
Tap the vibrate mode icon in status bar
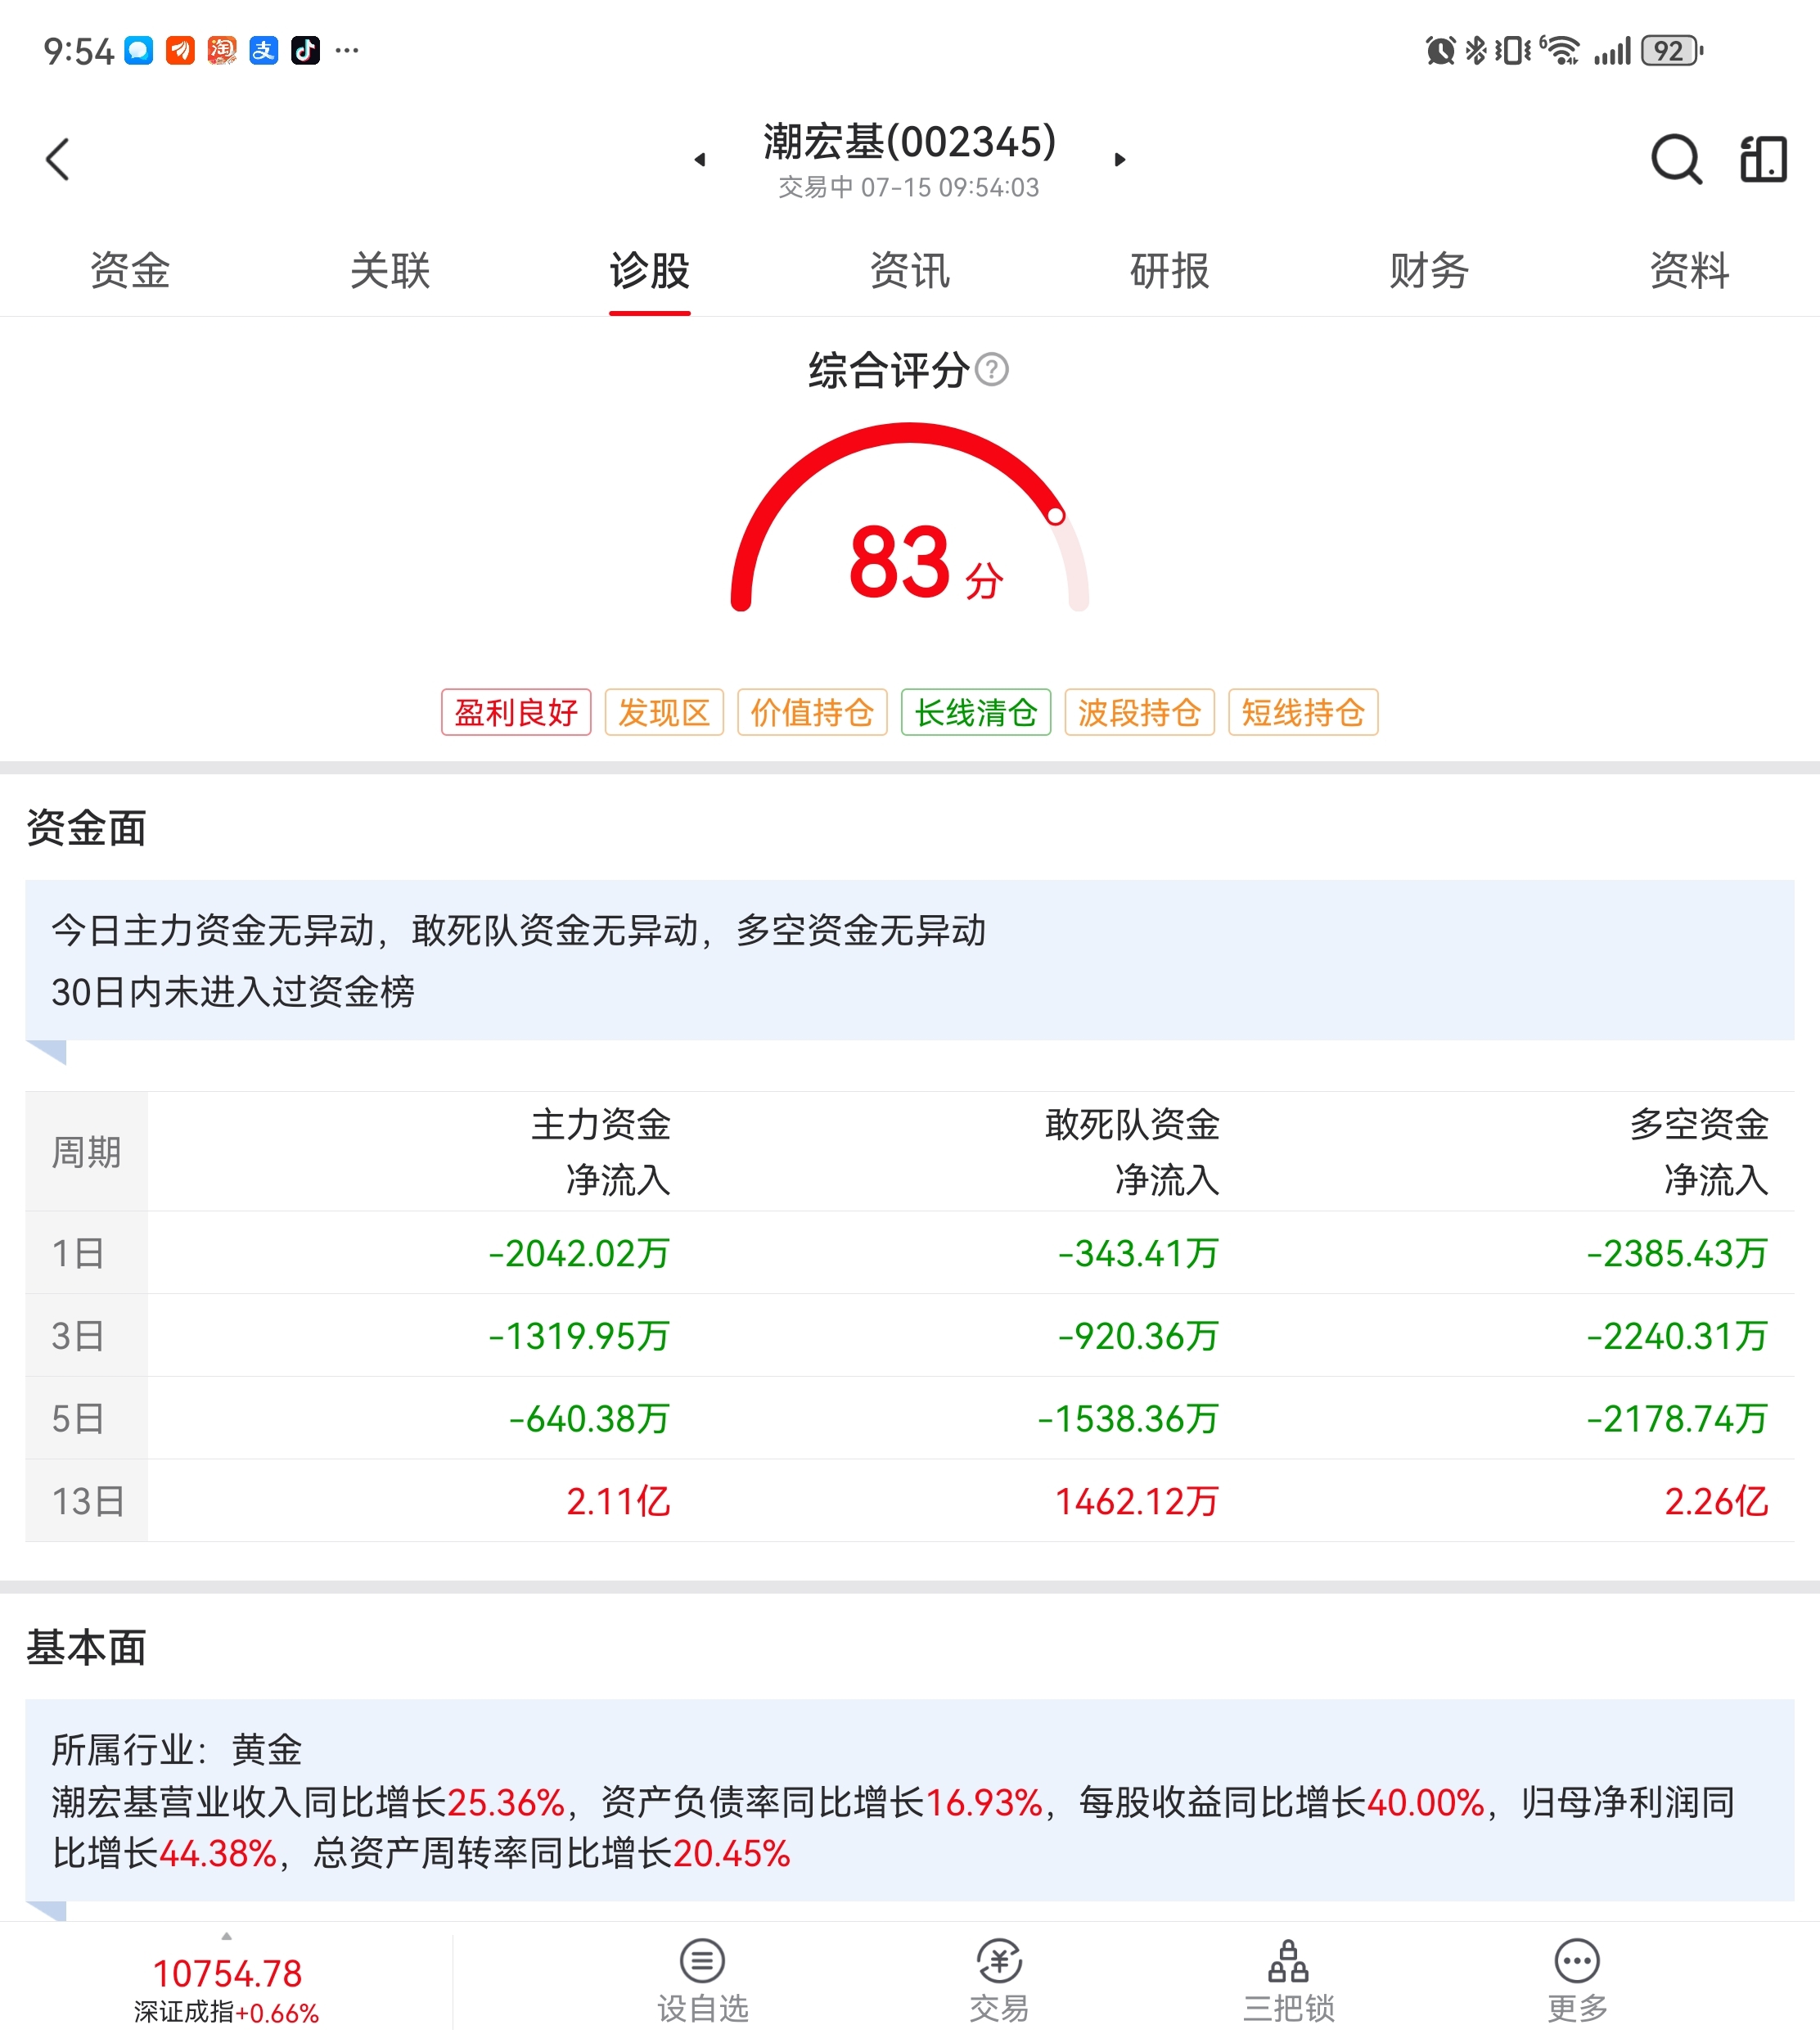(x=1512, y=50)
